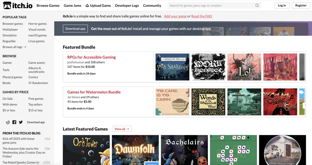Select the Multiplayer tag
312x165 pixels.
pos(10,30)
